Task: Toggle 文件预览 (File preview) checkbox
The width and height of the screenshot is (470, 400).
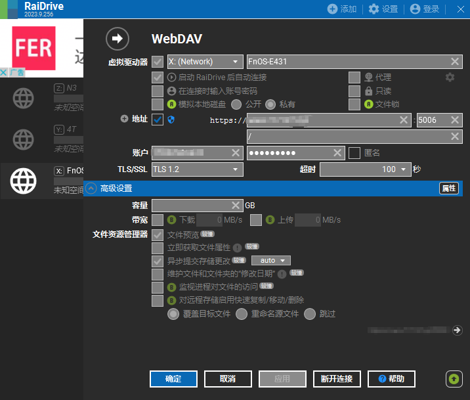Action: tap(158, 234)
